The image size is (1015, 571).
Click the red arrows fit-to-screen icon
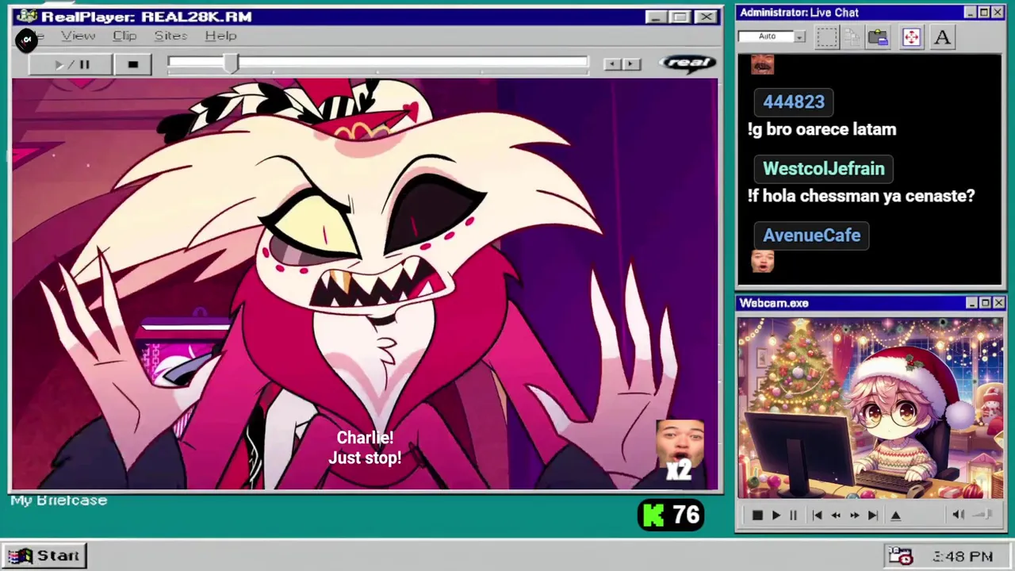911,36
